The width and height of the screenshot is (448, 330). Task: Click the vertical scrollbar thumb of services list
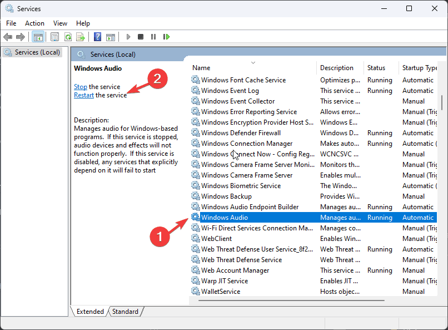442,102
